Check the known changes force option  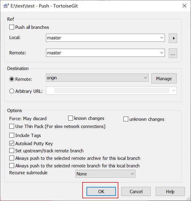pyautogui.click(x=71, y=118)
